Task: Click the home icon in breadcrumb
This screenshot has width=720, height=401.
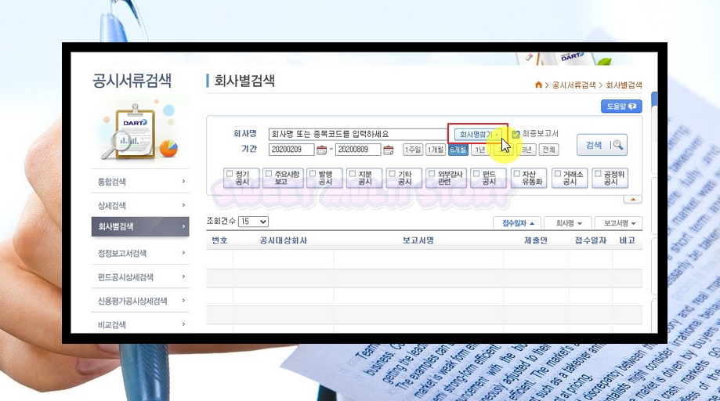Action: point(538,85)
